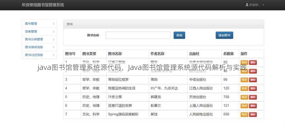Edit the 贸易打造的世界 book row

pyautogui.click(x=244, y=106)
